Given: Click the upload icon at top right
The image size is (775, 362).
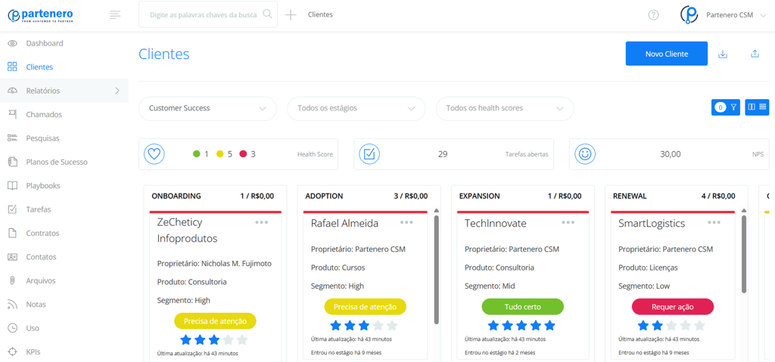Looking at the screenshot, I should pos(755,54).
